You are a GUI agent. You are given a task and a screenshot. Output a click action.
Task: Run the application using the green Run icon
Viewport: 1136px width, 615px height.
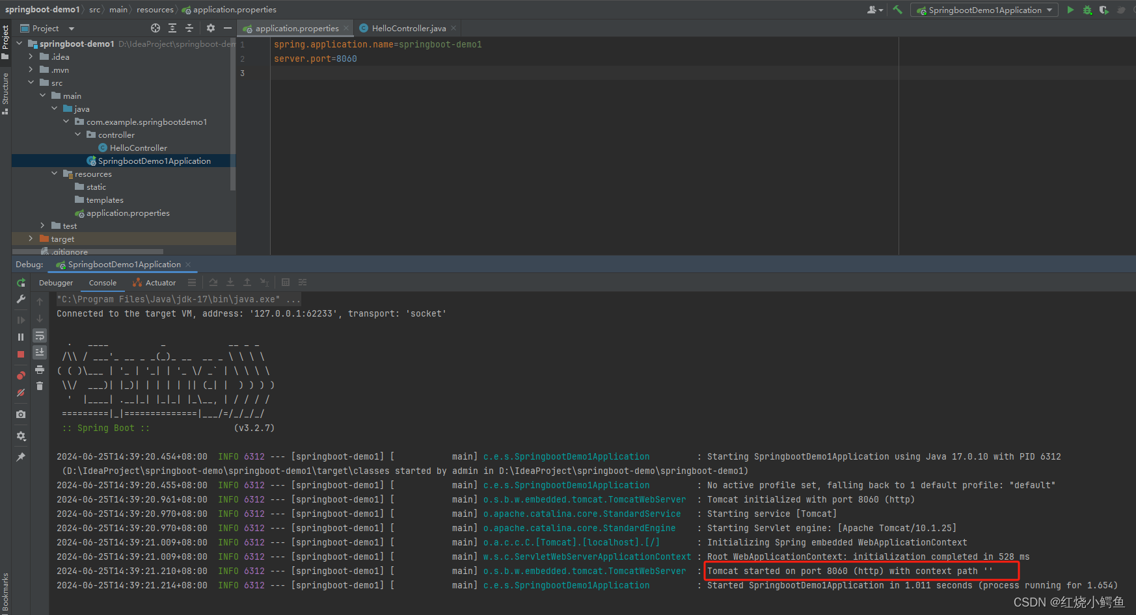[1071, 10]
